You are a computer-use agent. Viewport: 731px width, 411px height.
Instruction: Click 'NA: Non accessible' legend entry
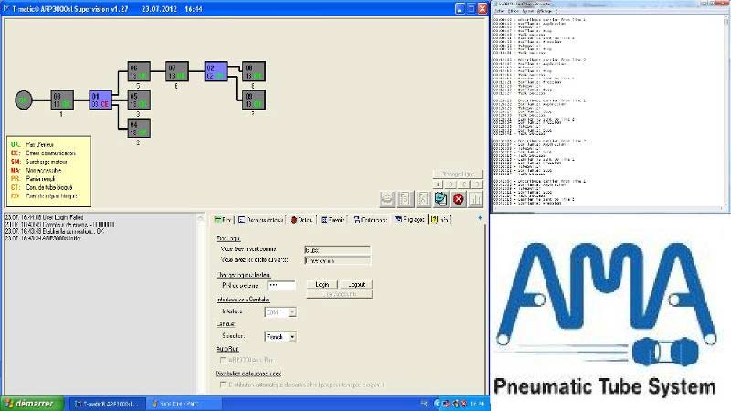tap(36, 170)
